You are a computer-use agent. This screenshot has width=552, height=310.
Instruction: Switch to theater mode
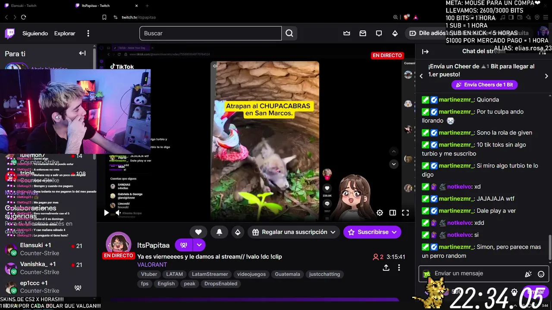[392, 213]
